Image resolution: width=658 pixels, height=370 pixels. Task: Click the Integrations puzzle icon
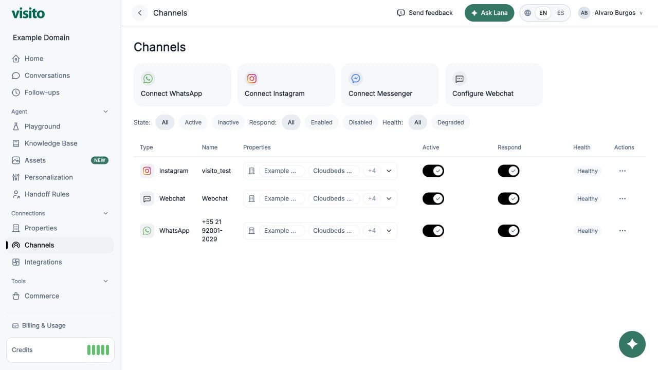tap(16, 262)
